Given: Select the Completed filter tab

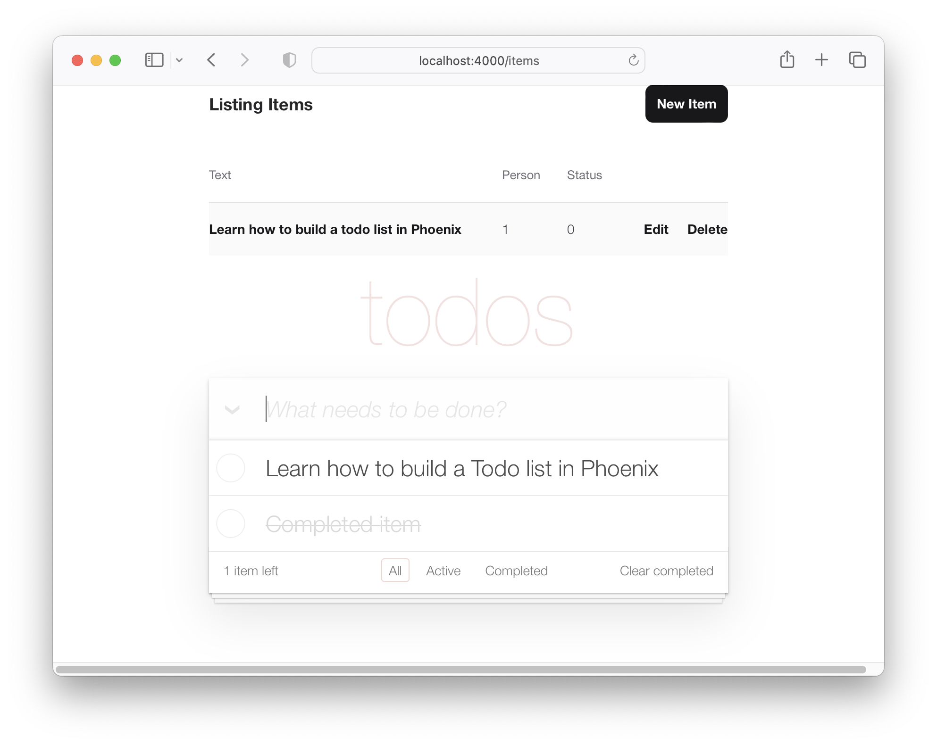Looking at the screenshot, I should (516, 570).
